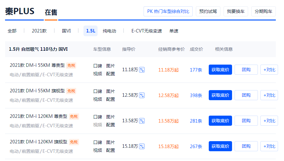Viewport: 284px width, 161px height.
Task: Filter by 单速 transmission
Action: pyautogui.click(x=174, y=31)
